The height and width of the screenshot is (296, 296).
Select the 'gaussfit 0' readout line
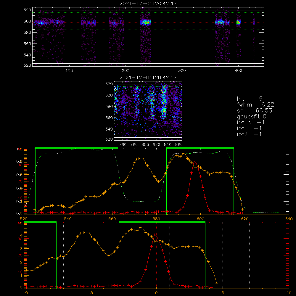tap(252, 116)
